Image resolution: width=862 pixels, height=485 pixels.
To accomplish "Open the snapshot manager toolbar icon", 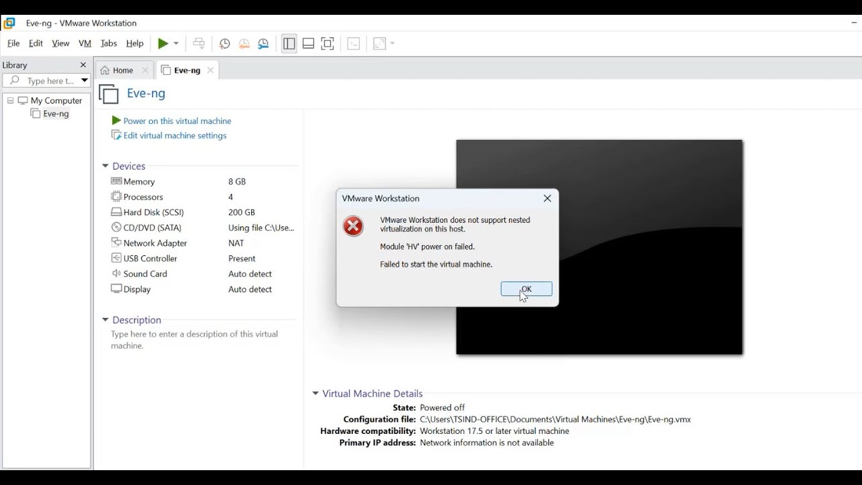I will (263, 44).
